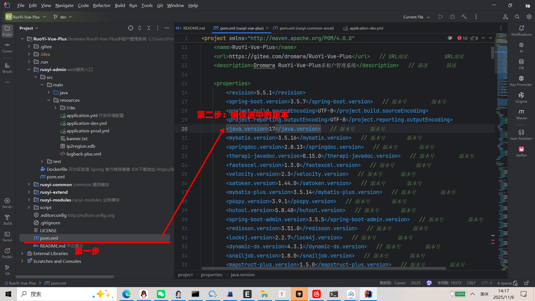Click the Build hammer icon
The image size is (535, 301).
coord(464,17)
